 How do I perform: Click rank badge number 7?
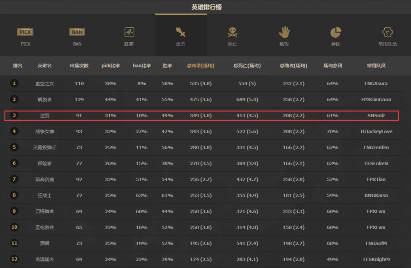(14, 179)
